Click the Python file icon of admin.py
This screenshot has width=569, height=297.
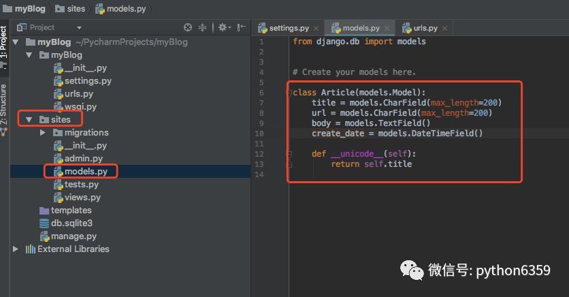pos(59,159)
